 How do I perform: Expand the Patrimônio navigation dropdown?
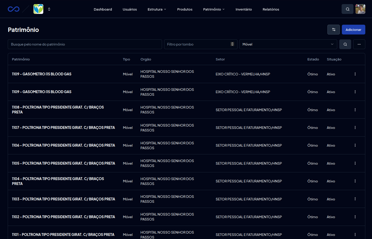(214, 9)
